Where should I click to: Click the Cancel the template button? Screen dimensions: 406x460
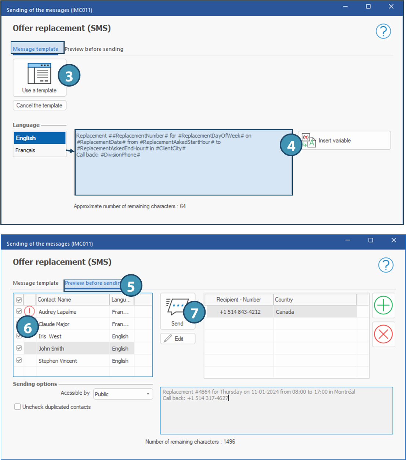coord(40,105)
